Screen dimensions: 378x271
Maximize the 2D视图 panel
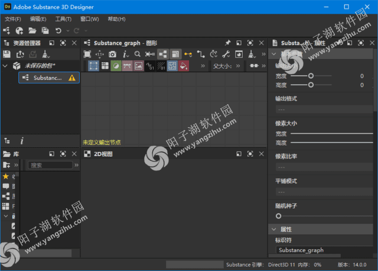tap(250, 154)
